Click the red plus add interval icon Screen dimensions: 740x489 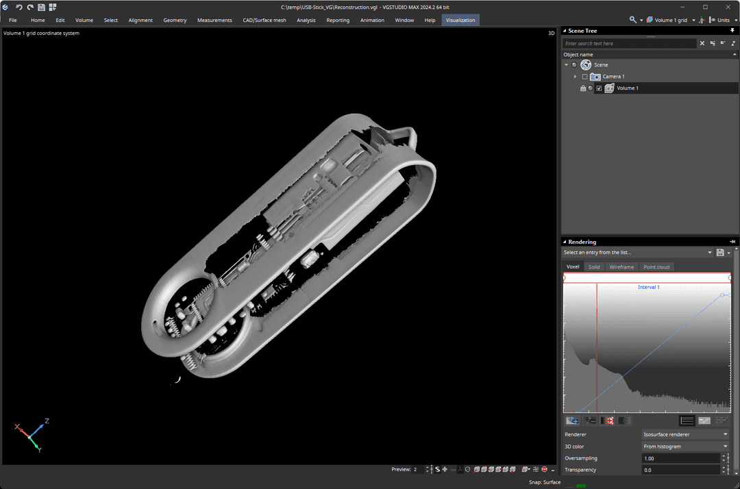click(608, 421)
